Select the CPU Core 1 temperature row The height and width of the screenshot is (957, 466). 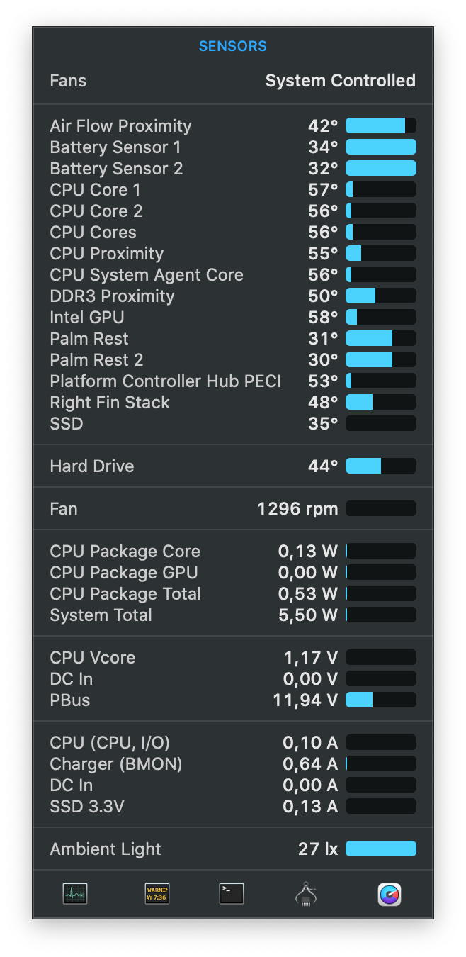click(x=232, y=190)
